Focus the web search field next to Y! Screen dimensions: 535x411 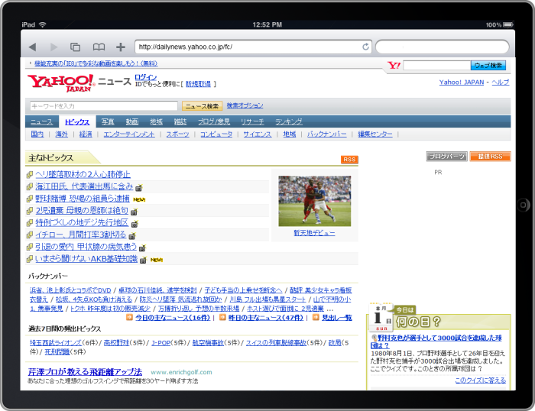(436, 65)
